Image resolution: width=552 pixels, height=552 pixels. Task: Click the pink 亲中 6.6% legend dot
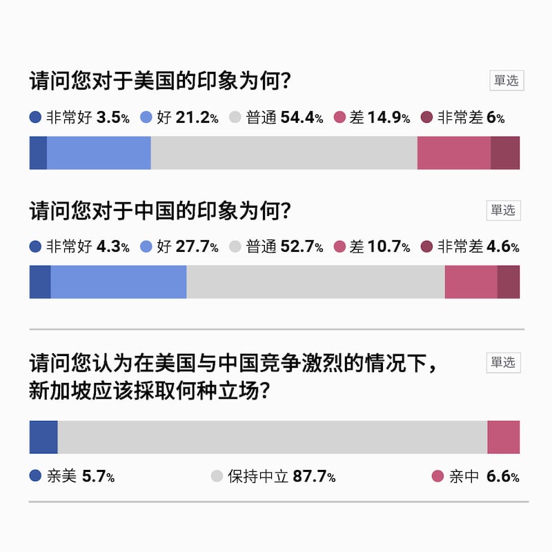pyautogui.click(x=437, y=476)
